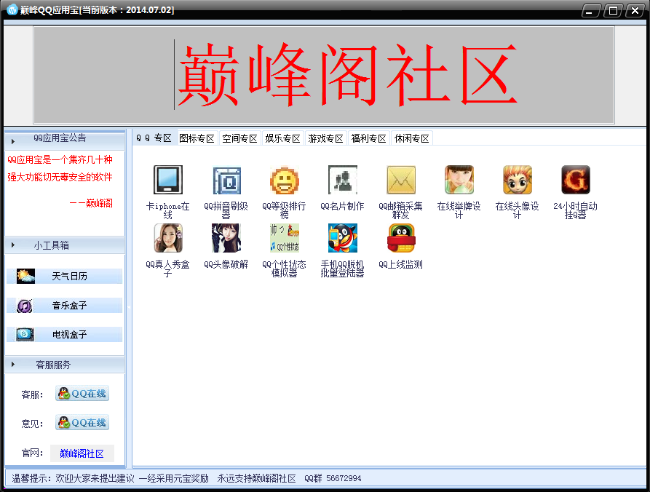Screen dimensions: 650x492
Task: Open the 游戏专区 tab
Action: tap(326, 138)
